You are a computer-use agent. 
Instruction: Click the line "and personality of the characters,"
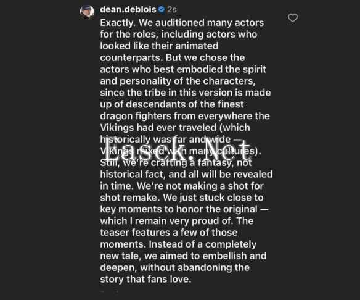click(178, 81)
